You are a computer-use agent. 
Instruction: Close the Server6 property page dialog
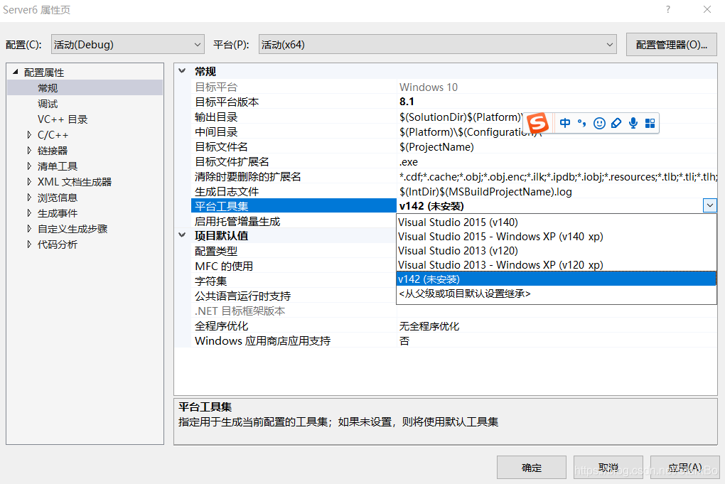click(707, 9)
